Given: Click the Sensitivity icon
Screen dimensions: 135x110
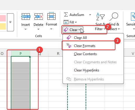Looking at the screenshot, I should [133, 17].
